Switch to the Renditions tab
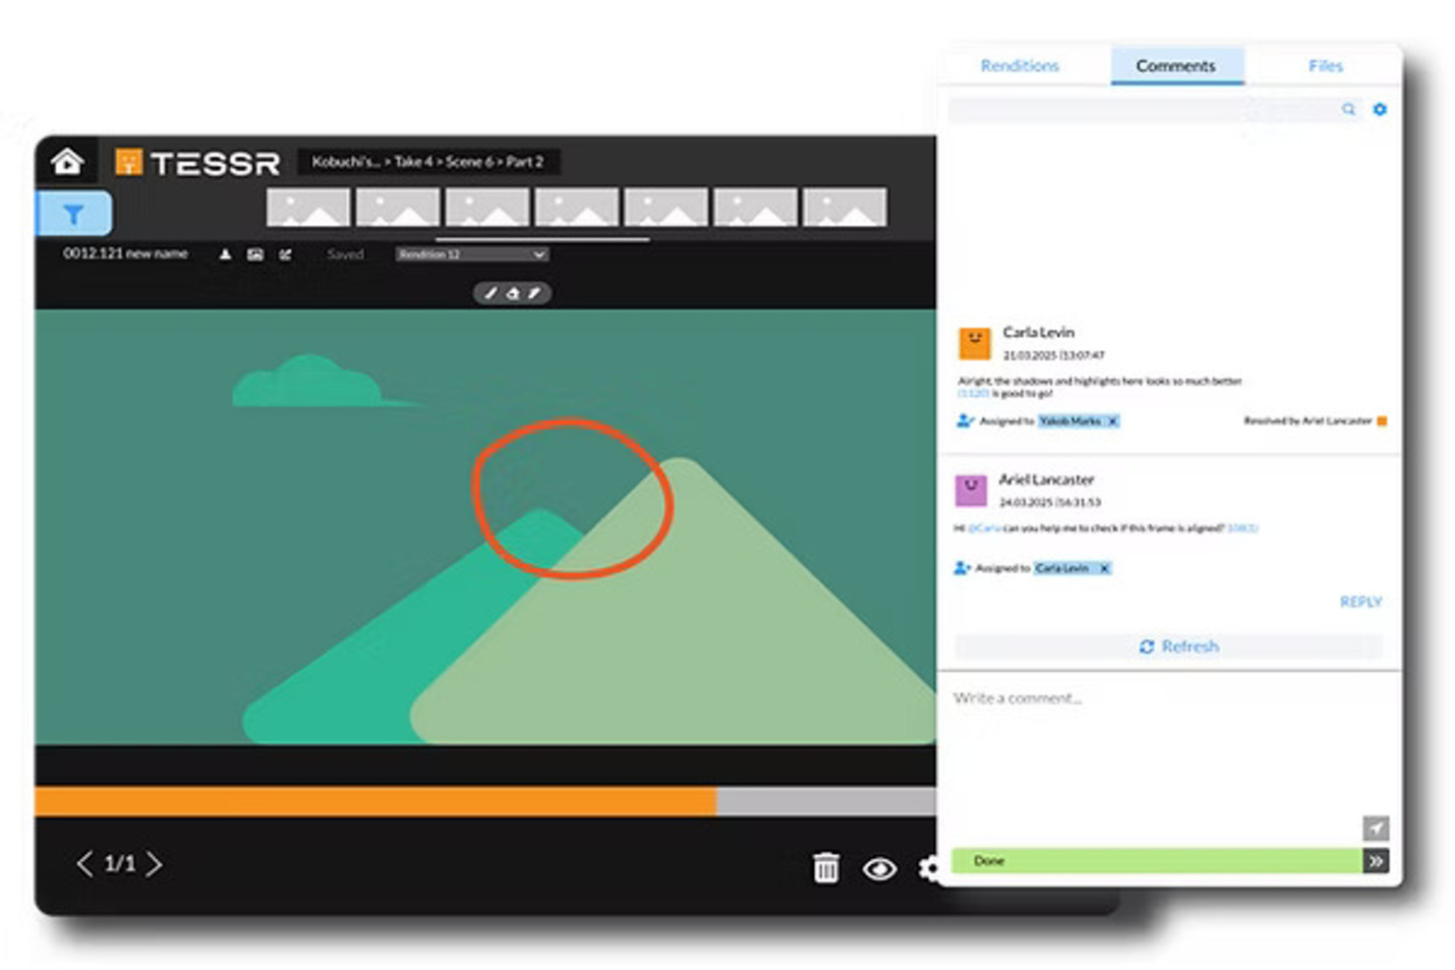 [x=1019, y=66]
